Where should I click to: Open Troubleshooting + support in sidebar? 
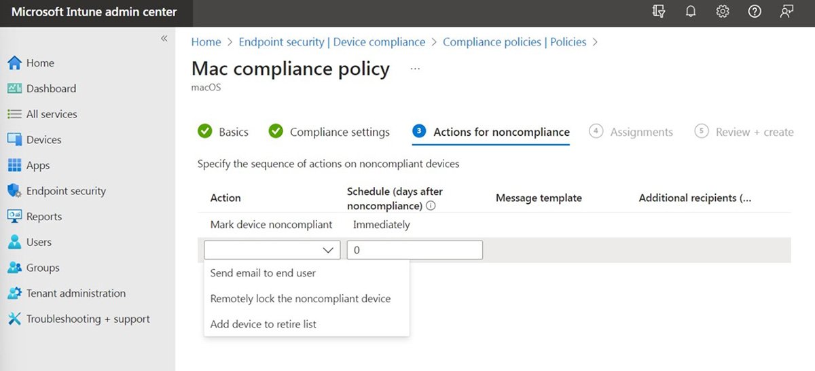[x=88, y=319]
